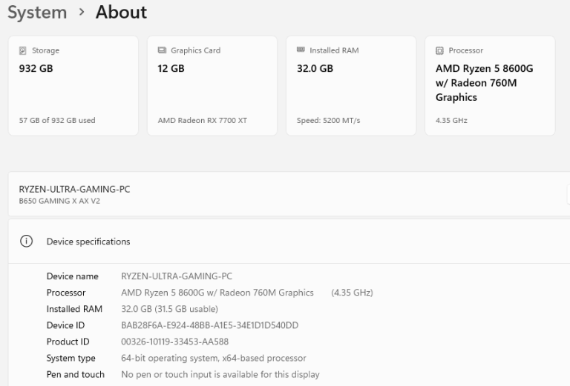This screenshot has width=570, height=386.
Task: Select the Product ID 00326-10119-33453-AA588
Action: (x=174, y=342)
